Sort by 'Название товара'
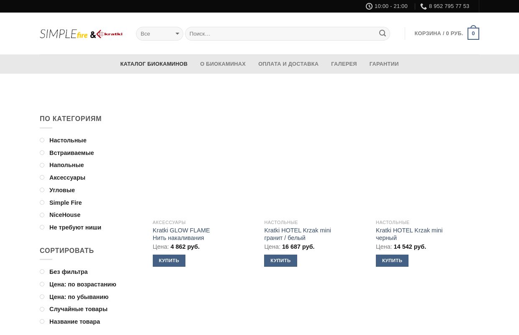This screenshot has height=335, width=519. pyautogui.click(x=75, y=322)
